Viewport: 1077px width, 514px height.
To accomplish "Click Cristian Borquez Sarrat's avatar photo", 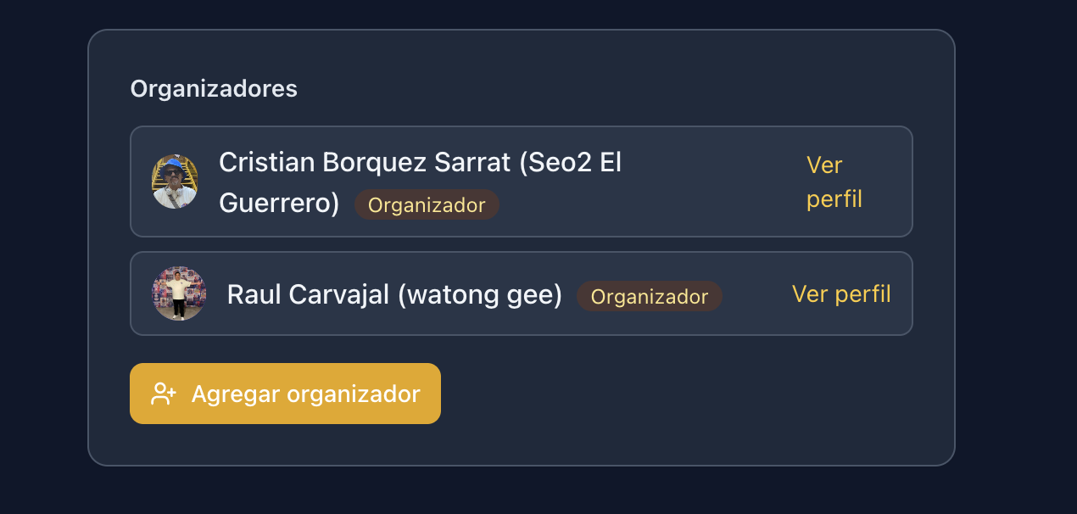I will click(176, 182).
